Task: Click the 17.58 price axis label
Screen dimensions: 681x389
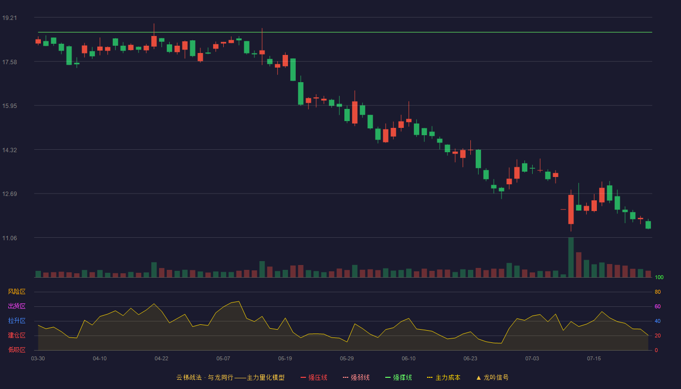Action: click(9, 62)
